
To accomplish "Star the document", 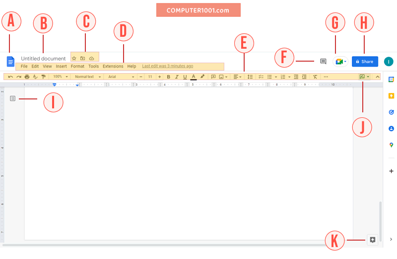I will (74, 58).
